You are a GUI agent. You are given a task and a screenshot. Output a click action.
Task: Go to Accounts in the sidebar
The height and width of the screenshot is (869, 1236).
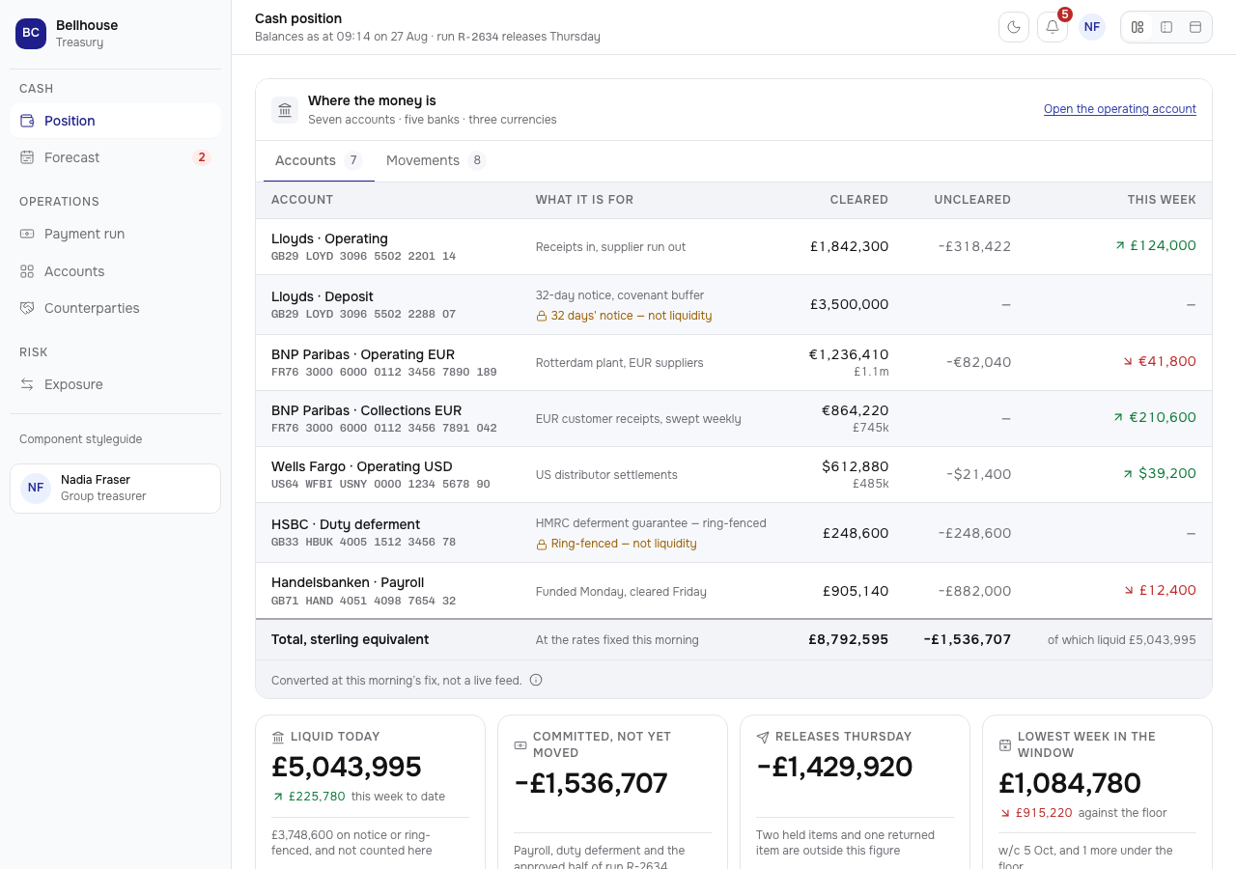point(115,271)
